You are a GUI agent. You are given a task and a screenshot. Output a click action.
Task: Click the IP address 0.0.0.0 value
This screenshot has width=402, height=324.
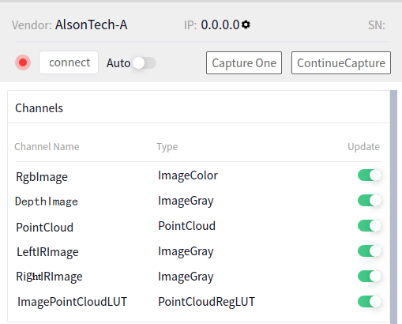220,25
